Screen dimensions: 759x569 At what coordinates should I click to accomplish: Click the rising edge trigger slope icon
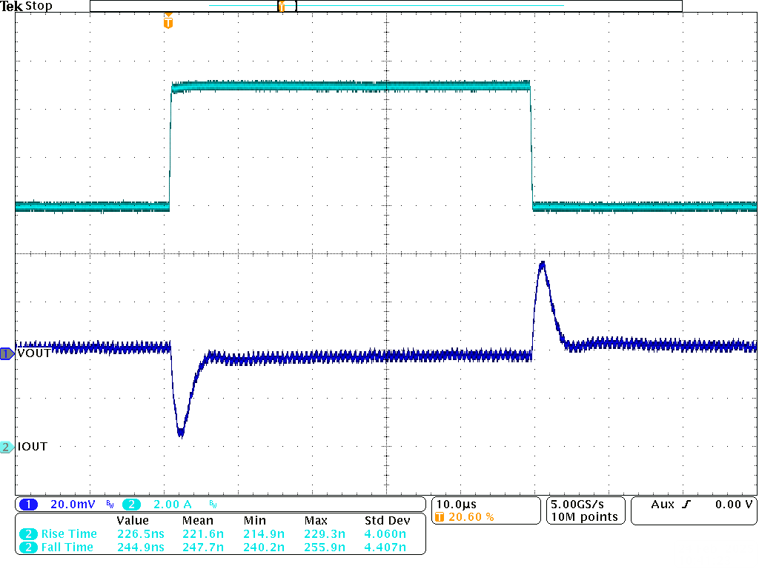pos(686,505)
